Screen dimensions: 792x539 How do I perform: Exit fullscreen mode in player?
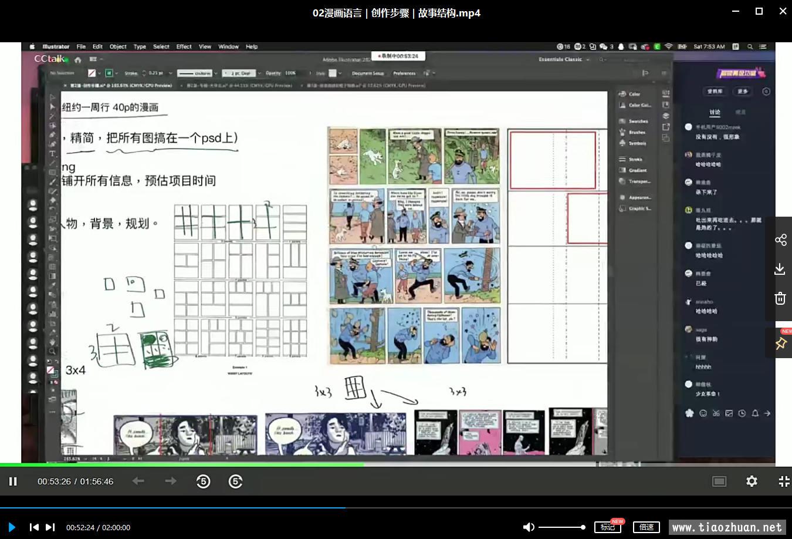pos(784,481)
